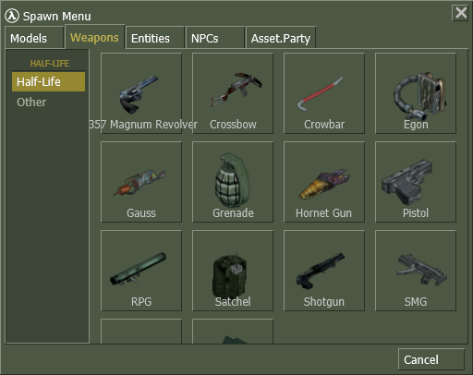The width and height of the screenshot is (473, 375).
Task: Switch to the Models tab
Action: click(x=34, y=38)
